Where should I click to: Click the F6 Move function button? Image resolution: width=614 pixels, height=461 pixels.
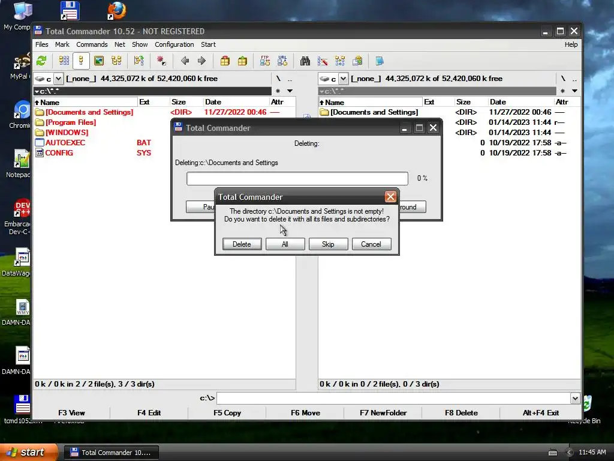tap(305, 413)
